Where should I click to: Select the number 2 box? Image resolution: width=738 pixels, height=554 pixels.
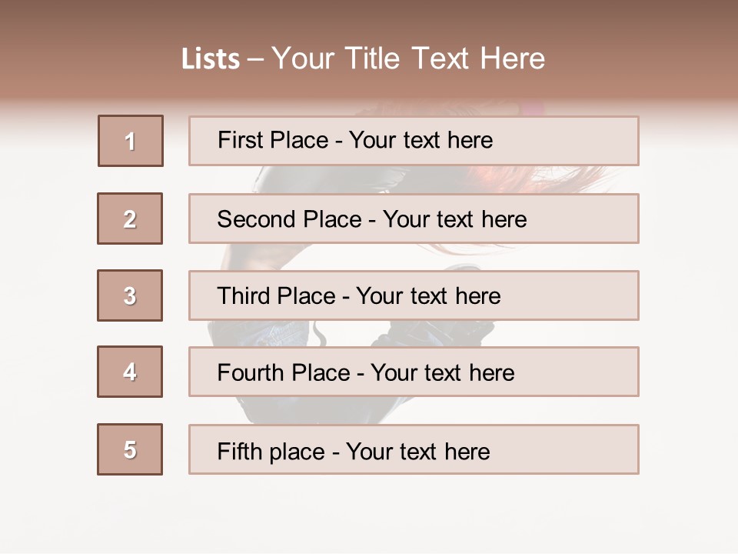[130, 219]
